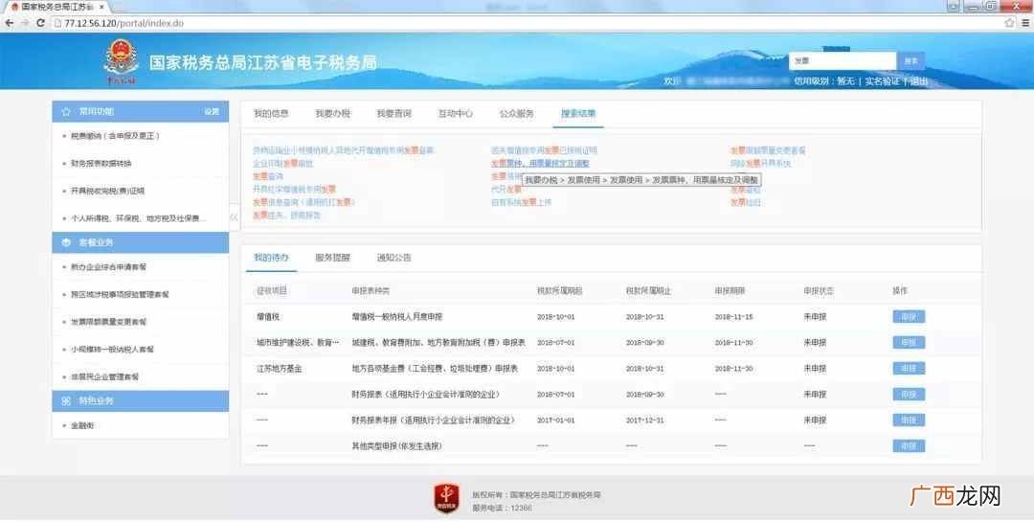Click the national tax emblem logo
This screenshot has width=1034, height=523.
121,61
